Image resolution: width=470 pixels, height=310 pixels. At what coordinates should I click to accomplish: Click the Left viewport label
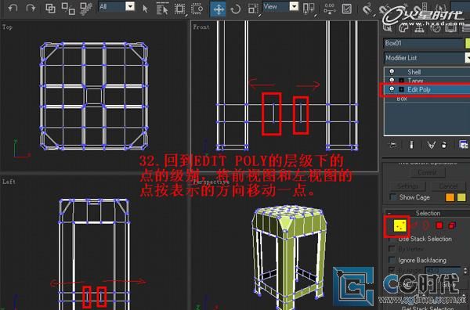coord(9,182)
